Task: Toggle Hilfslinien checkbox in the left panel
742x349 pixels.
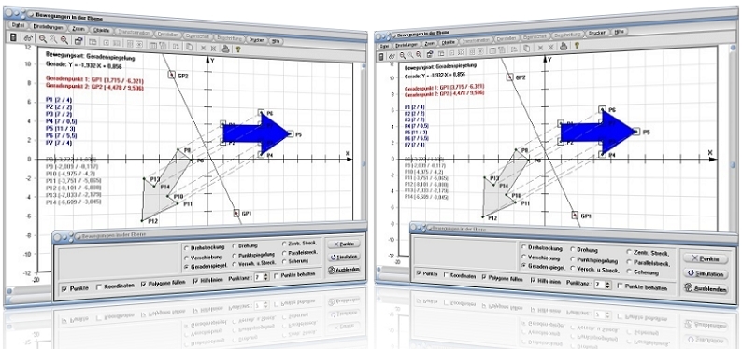Action: [x=195, y=281]
